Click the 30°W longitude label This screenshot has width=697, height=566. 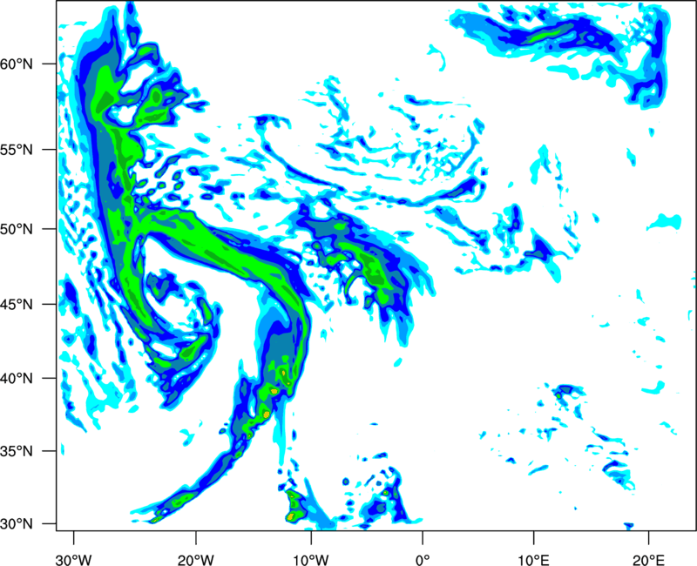point(73,560)
